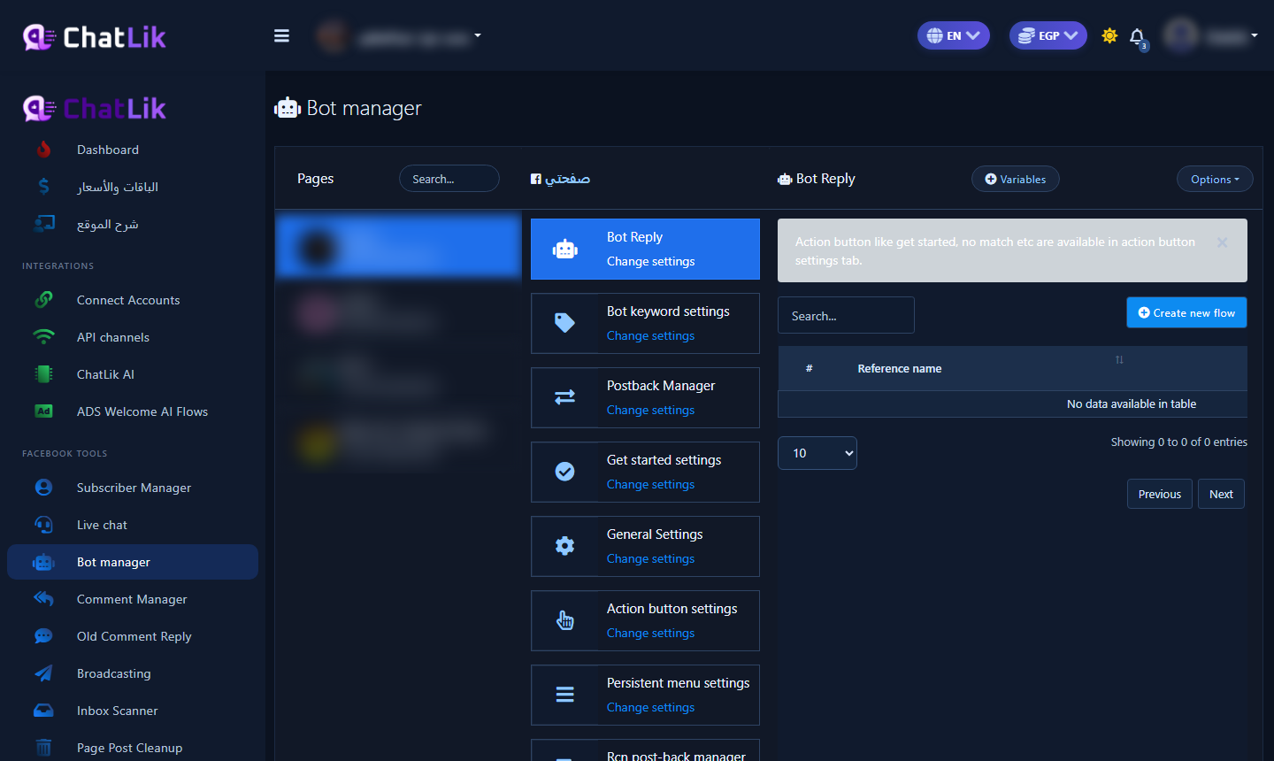Click the Bot keyword tag icon
The image size is (1274, 761).
pos(564,323)
